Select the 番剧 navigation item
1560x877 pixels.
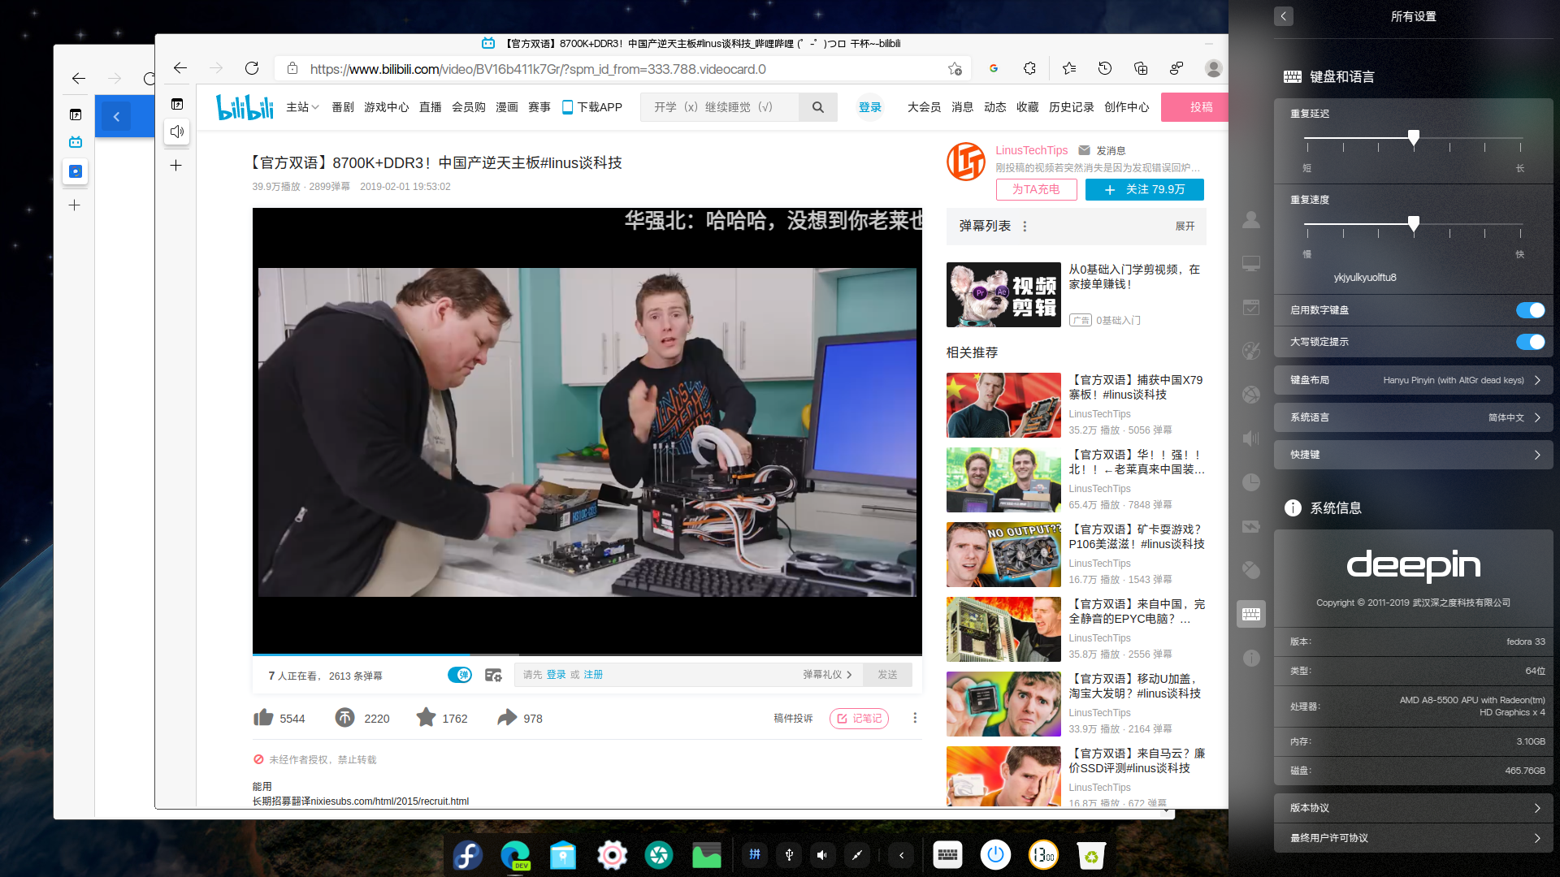[x=342, y=107]
